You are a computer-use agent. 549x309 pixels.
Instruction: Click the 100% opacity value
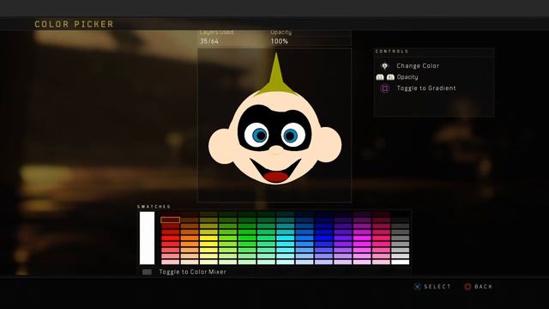point(279,41)
